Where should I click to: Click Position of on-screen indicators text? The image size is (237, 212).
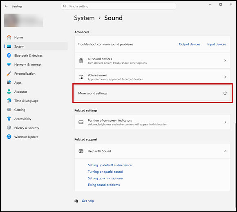pos(110,120)
